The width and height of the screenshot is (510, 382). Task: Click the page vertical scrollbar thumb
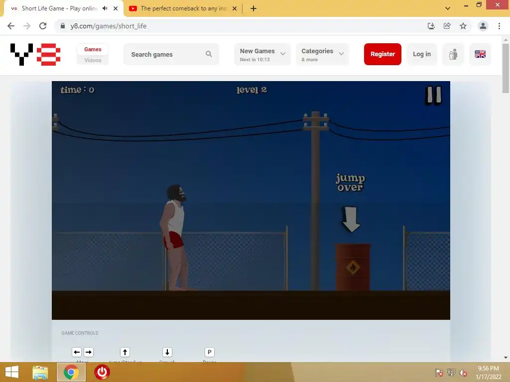pos(506,68)
